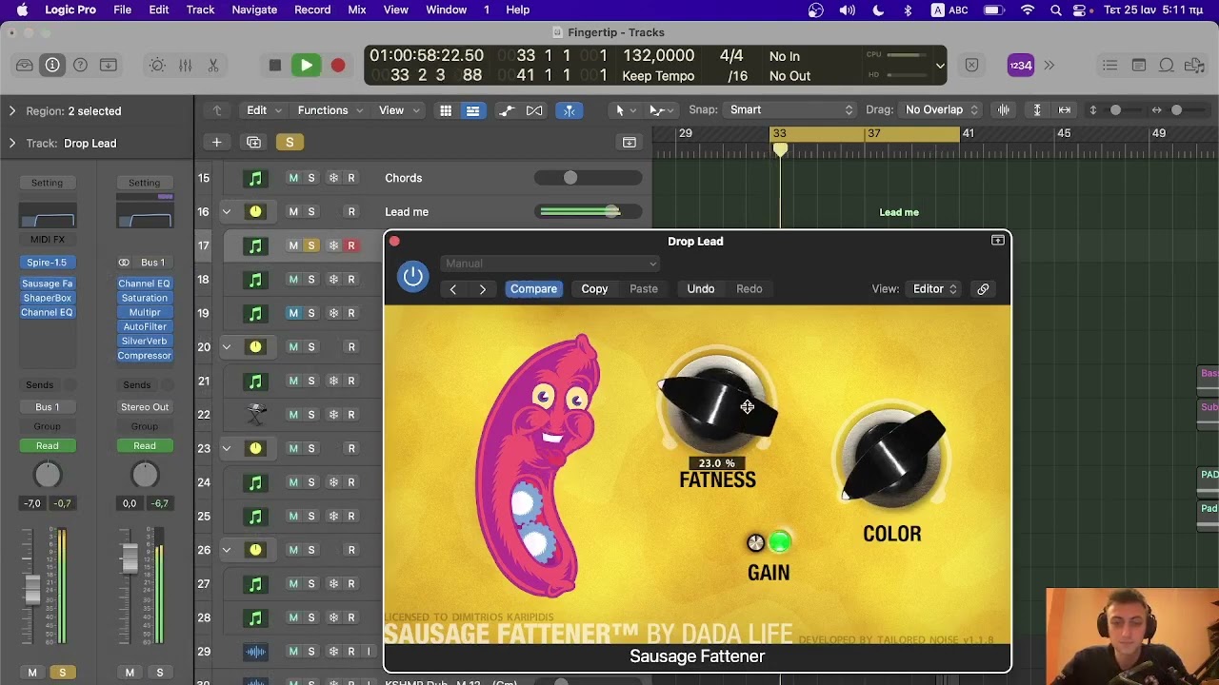Screen dimensions: 1219x685
Task: Click the ShaperBox effect slot
Action: (47, 298)
